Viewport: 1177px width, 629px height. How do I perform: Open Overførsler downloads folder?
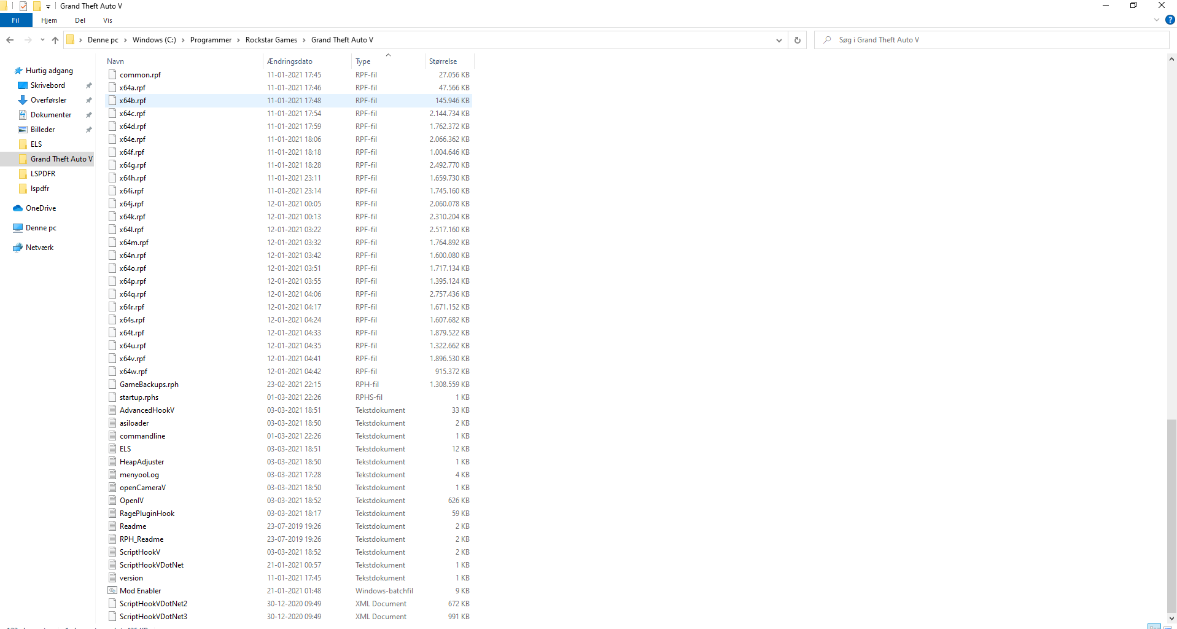49,100
